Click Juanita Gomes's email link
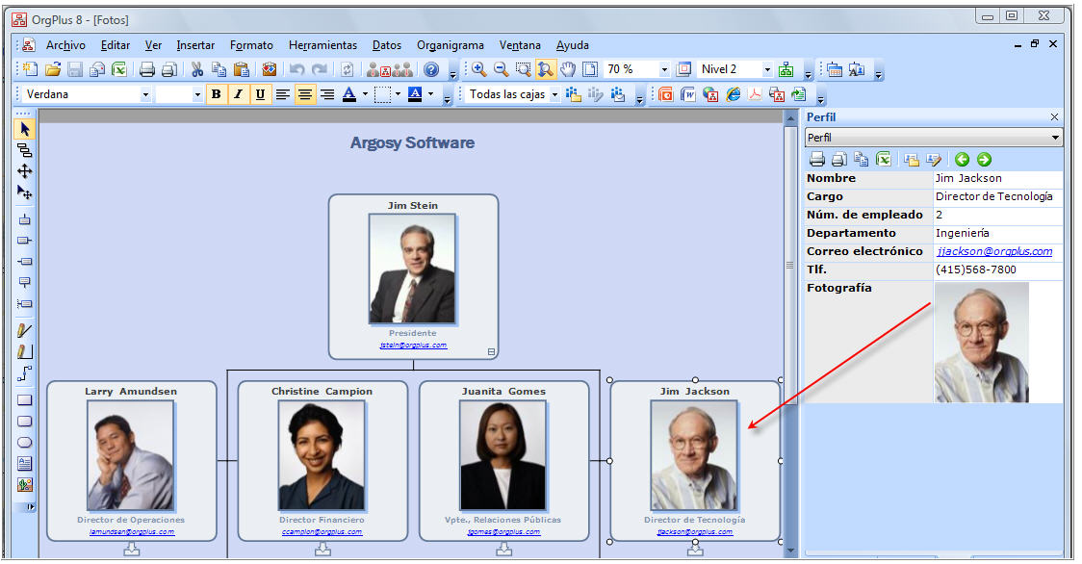 (x=503, y=531)
